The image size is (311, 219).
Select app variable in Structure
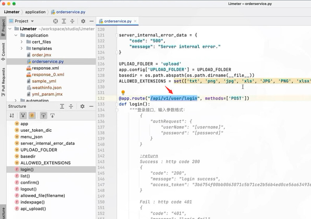click(x=24, y=124)
